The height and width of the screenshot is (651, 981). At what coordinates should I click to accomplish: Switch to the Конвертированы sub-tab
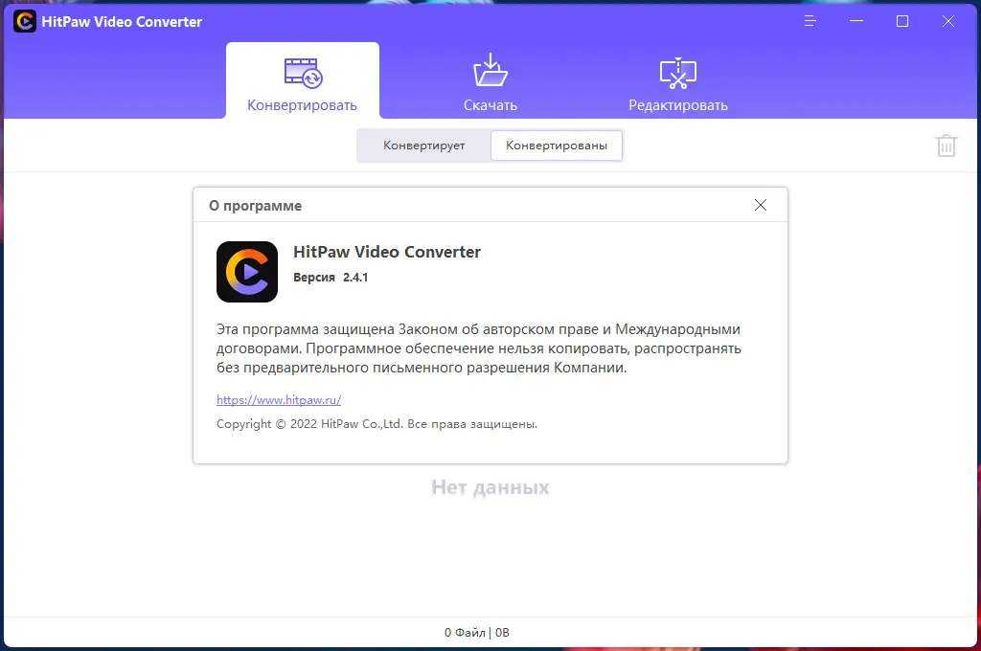556,145
